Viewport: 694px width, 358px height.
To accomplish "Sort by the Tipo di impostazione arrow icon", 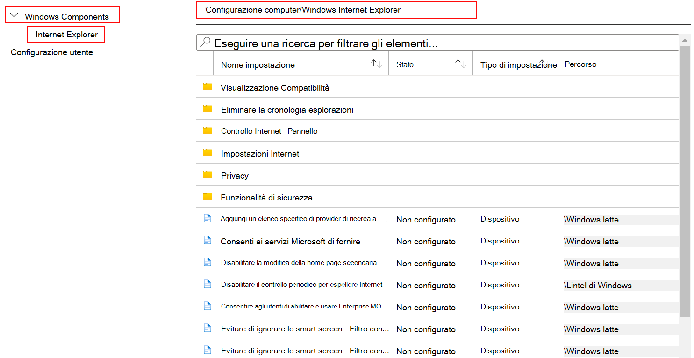I will pos(542,61).
